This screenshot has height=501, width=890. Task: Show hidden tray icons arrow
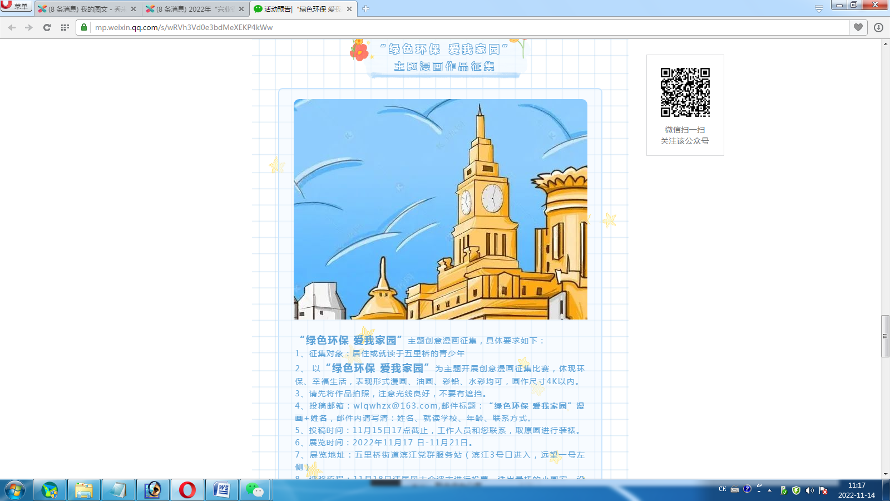click(x=769, y=490)
